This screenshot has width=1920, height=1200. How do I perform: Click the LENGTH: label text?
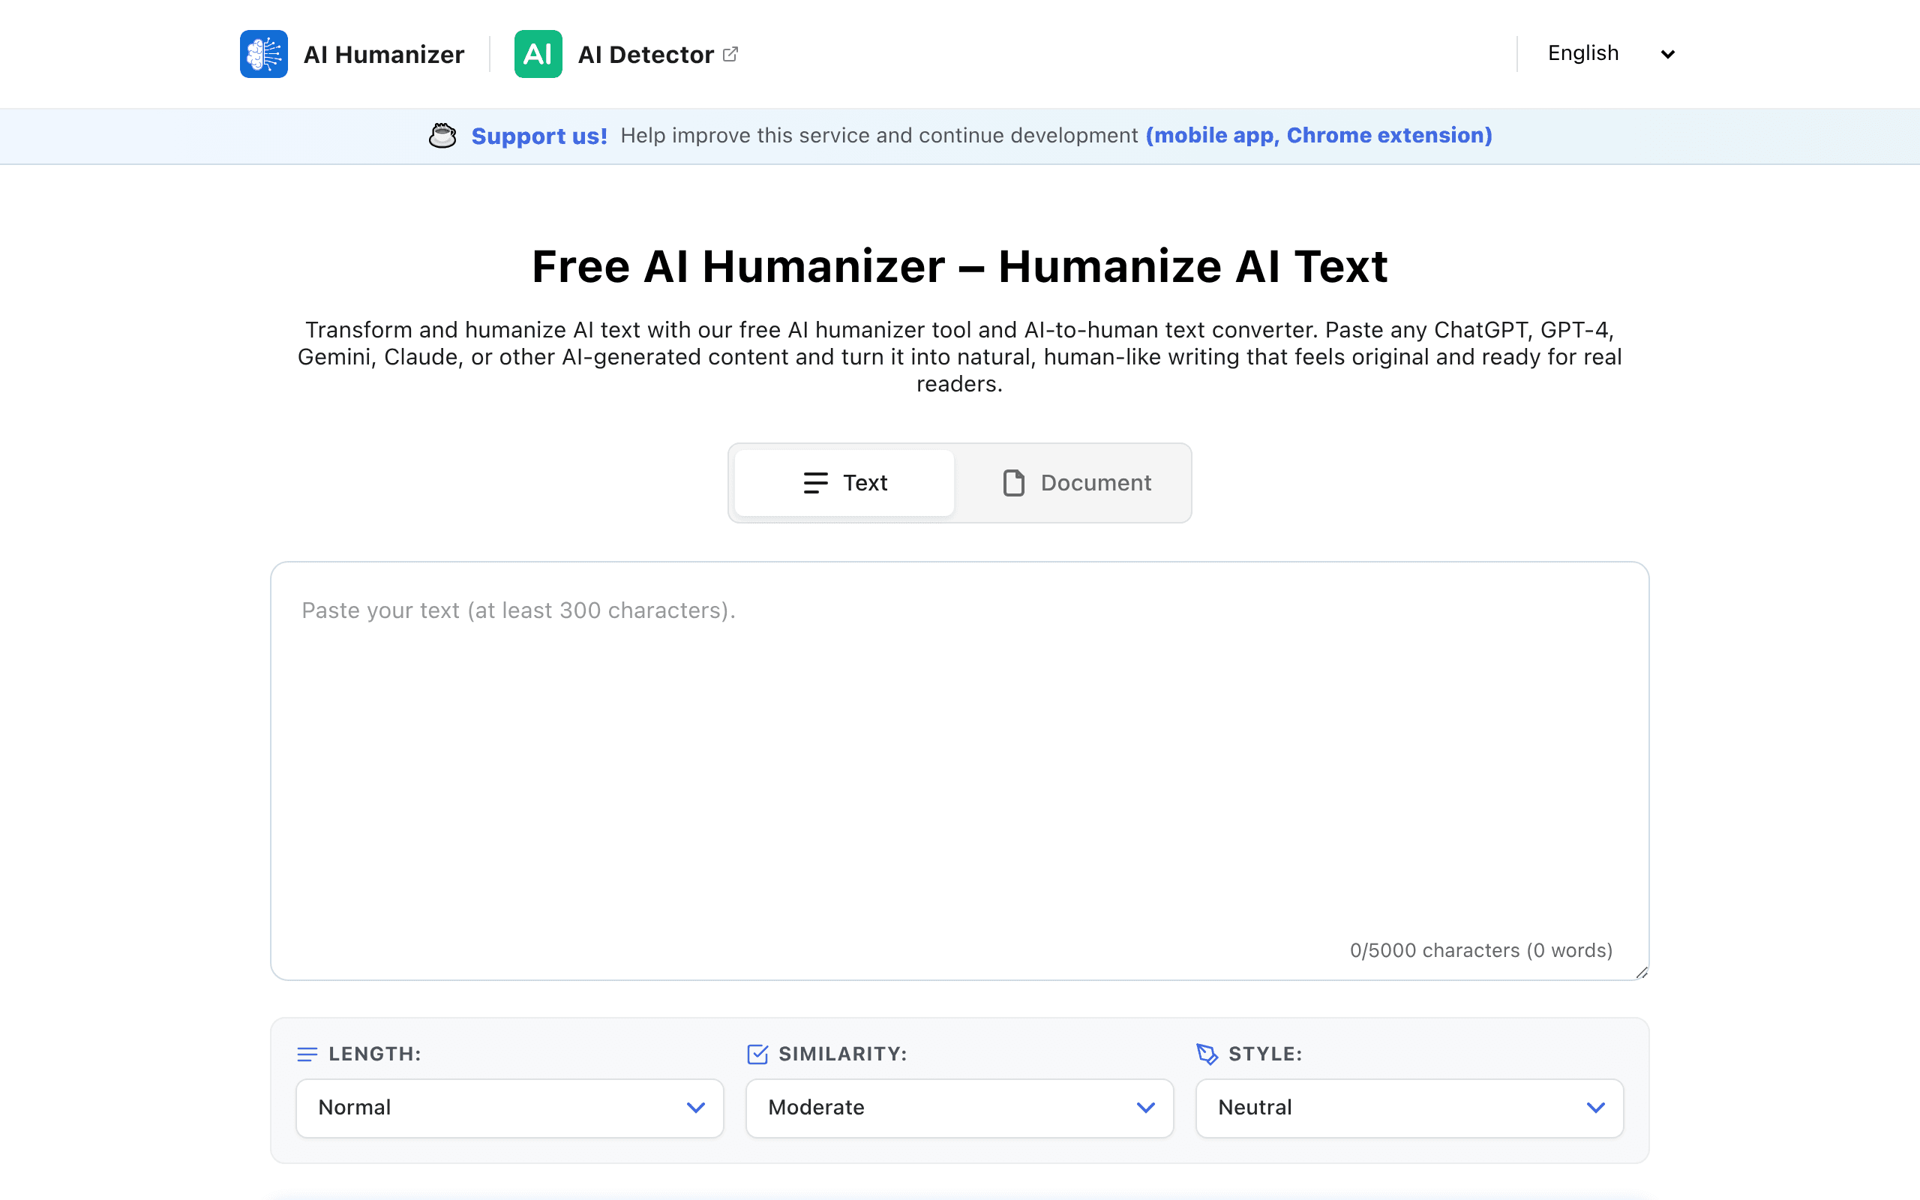click(x=374, y=1054)
